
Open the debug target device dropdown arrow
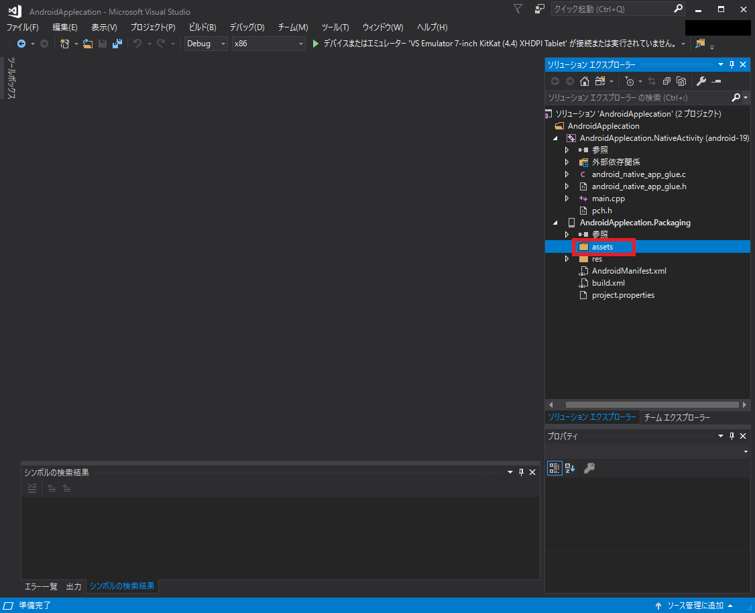[683, 44]
